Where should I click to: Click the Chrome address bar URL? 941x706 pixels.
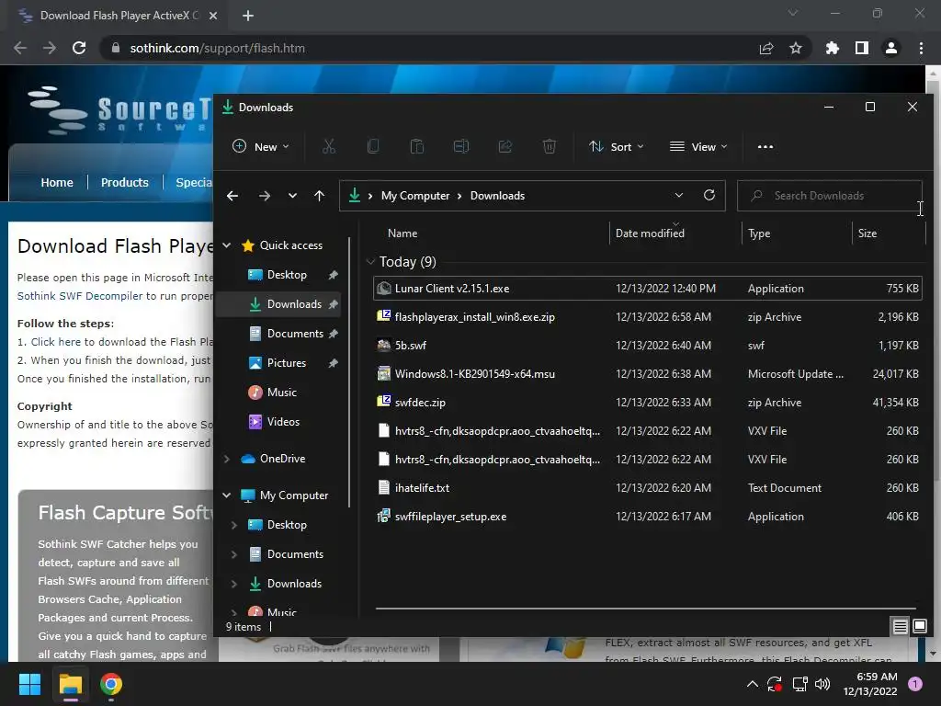(217, 48)
